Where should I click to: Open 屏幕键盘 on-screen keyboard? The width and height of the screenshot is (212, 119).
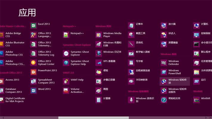[169, 44]
